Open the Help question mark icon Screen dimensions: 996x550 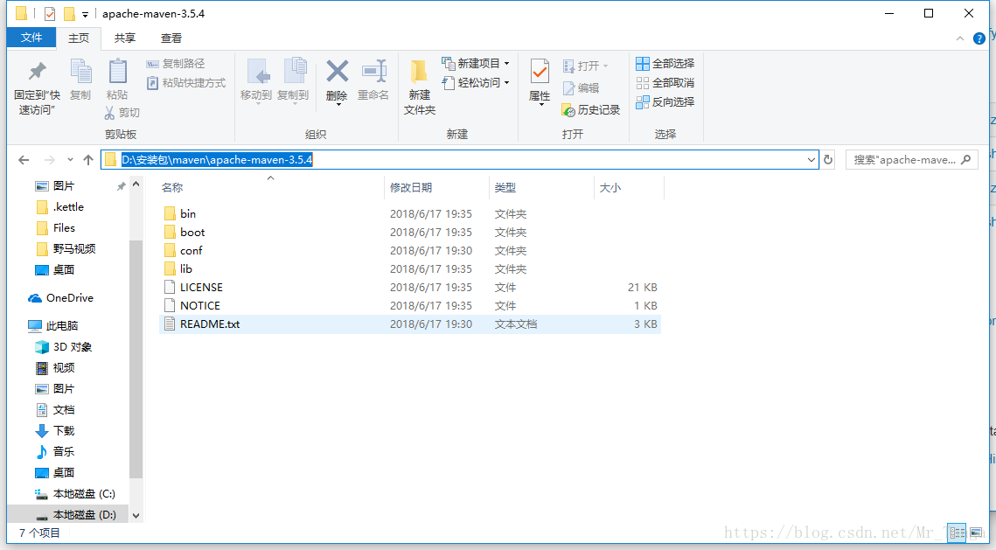(x=979, y=38)
